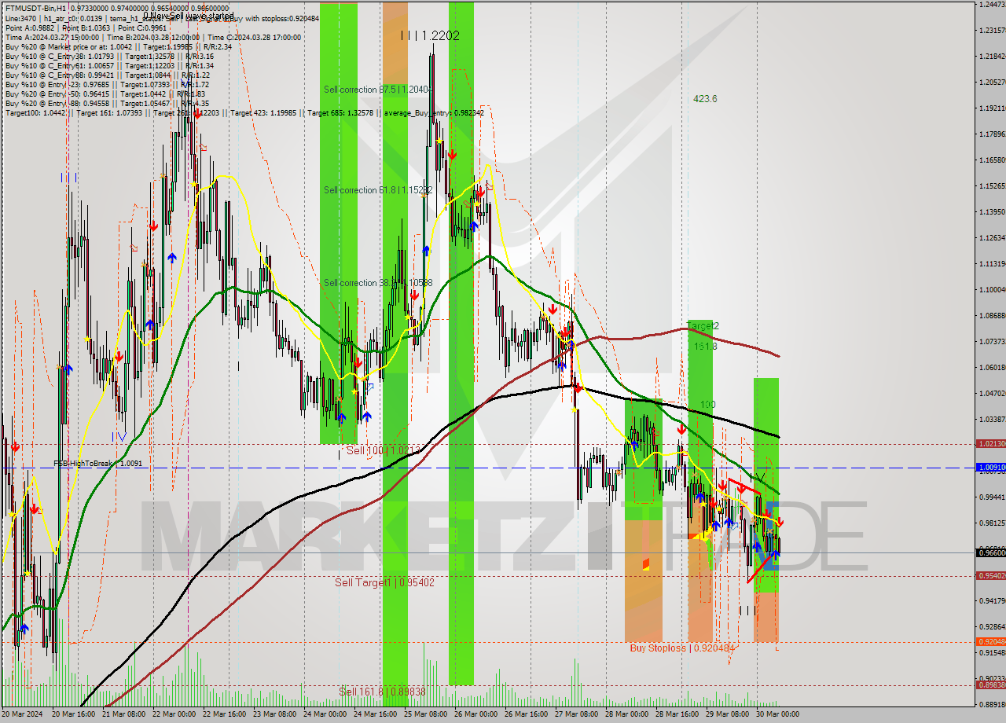Click the '20 Mar 2024' time axis label
The width and height of the screenshot is (1006, 723).
[23, 714]
